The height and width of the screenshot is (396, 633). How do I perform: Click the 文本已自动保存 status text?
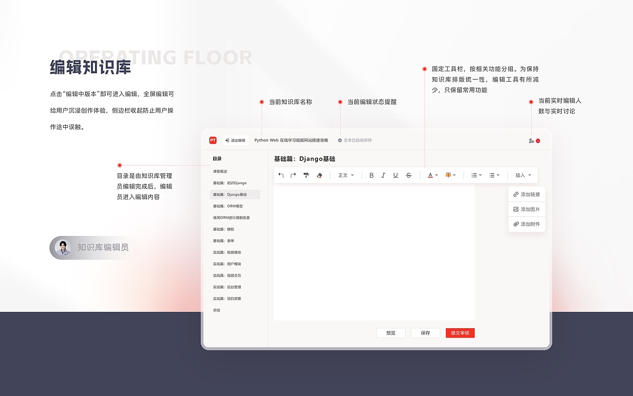[358, 140]
